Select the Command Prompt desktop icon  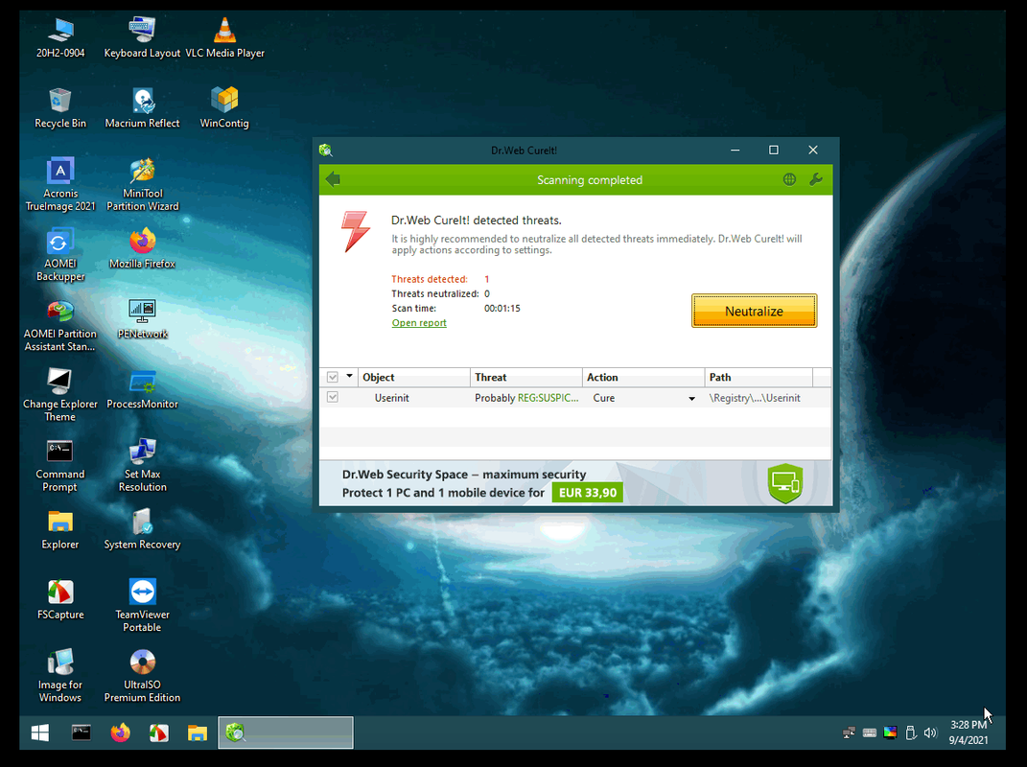pyautogui.click(x=60, y=466)
